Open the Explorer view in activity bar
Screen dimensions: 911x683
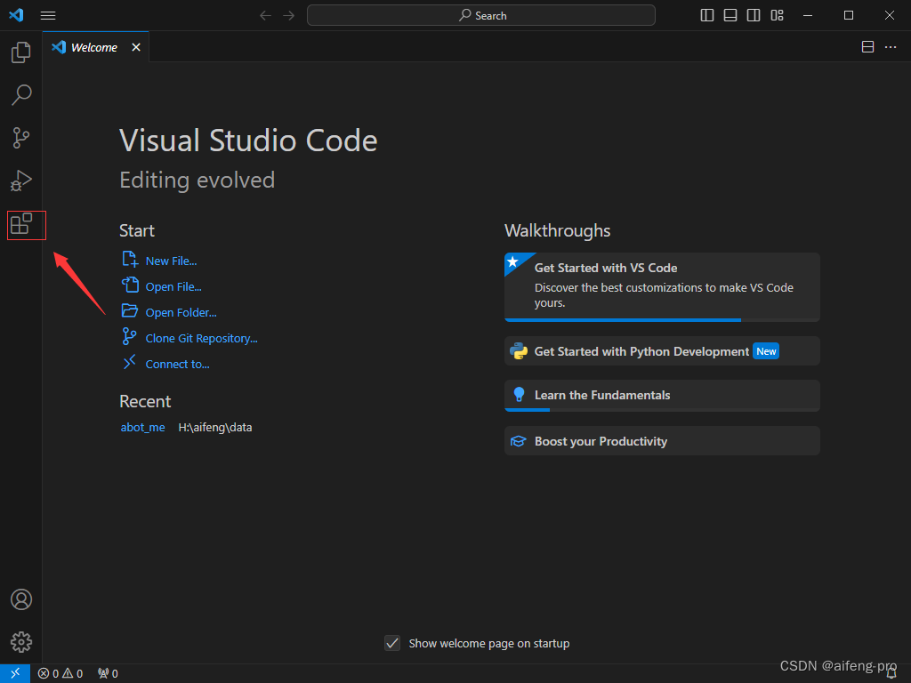[21, 52]
